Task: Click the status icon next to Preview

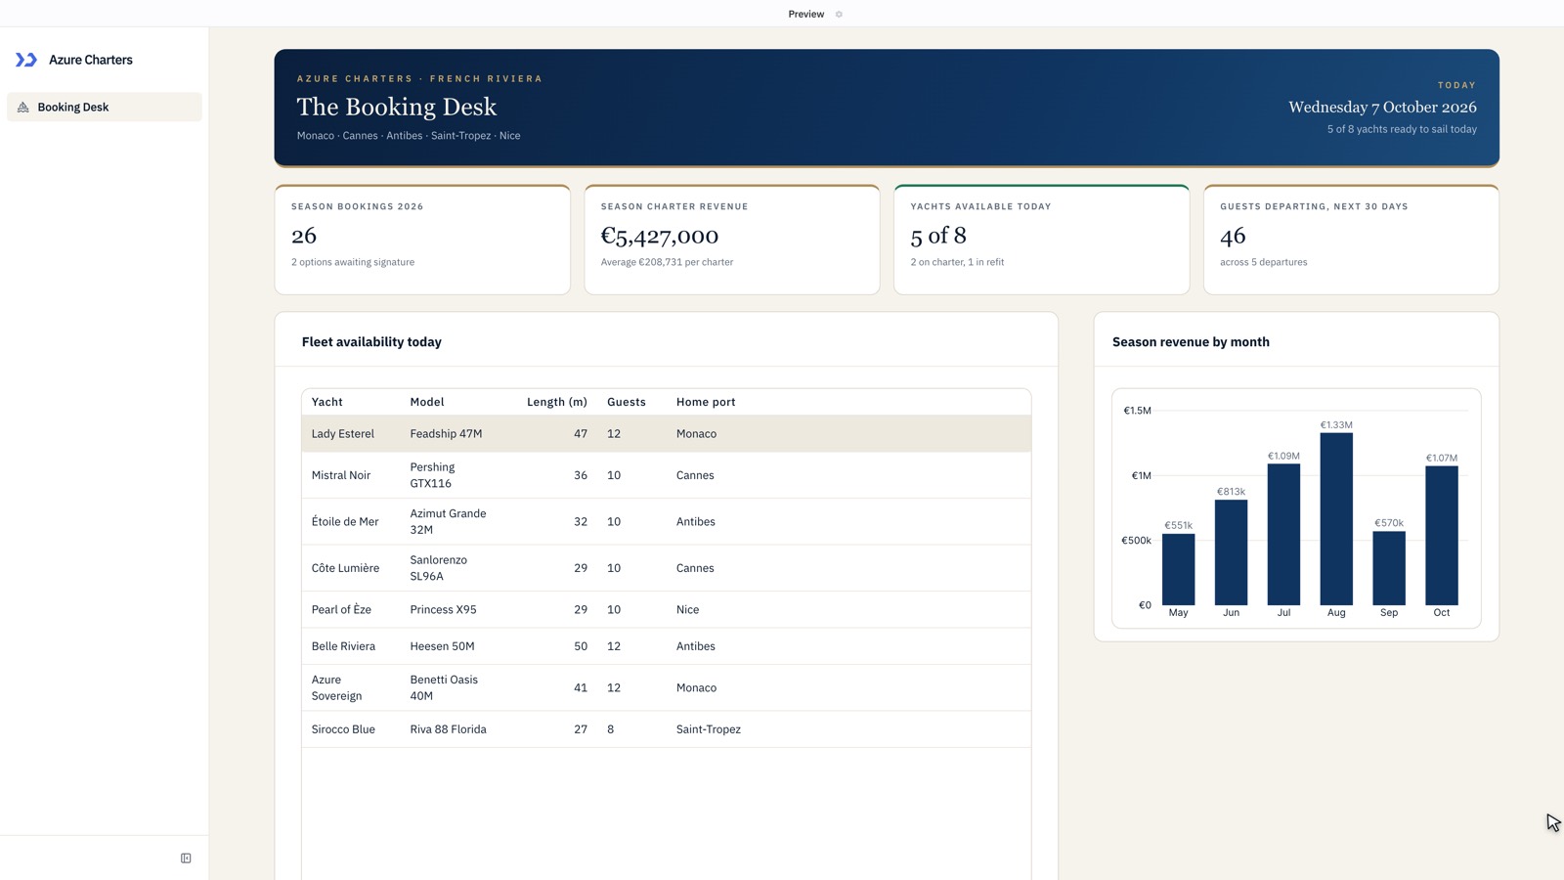Action: coord(839,14)
